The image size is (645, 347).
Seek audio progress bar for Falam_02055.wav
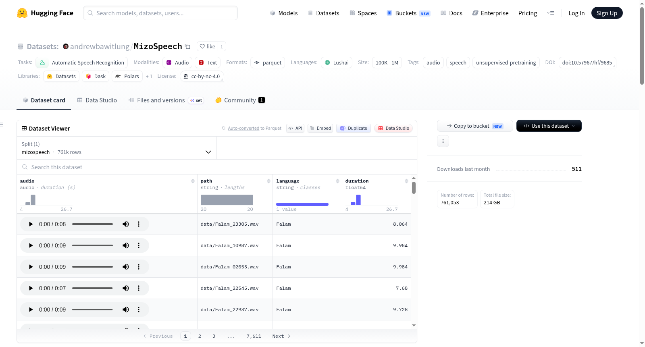point(92,267)
